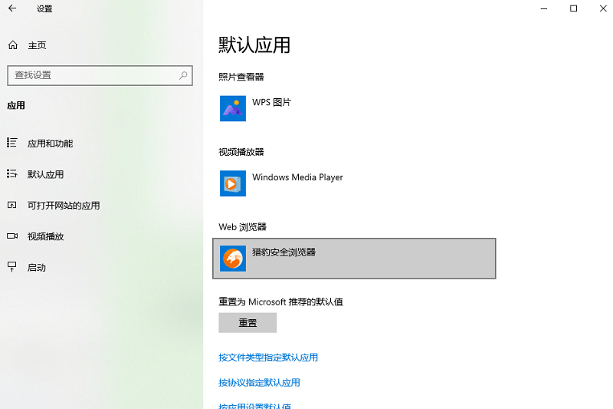Maximize the 设置 window
The image size is (613, 409).
573,8
